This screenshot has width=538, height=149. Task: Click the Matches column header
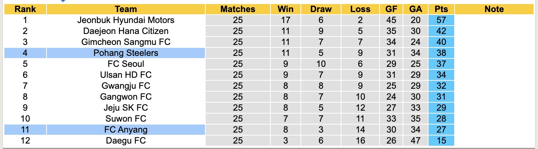point(238,9)
